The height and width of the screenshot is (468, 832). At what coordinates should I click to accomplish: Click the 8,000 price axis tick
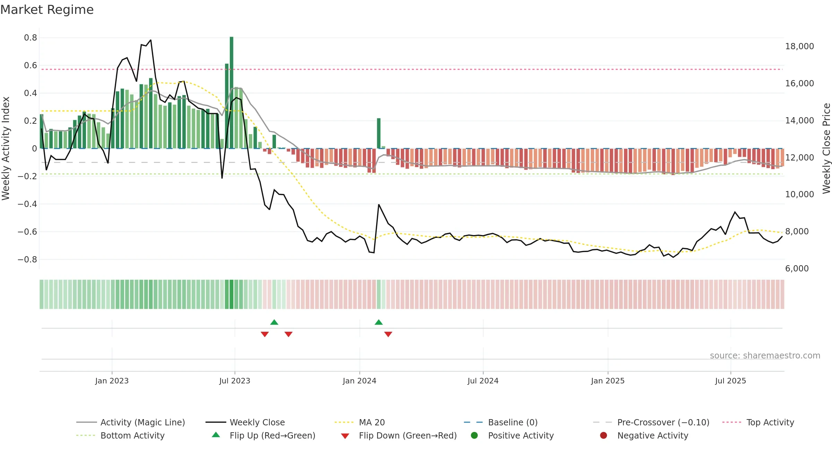tap(797, 232)
